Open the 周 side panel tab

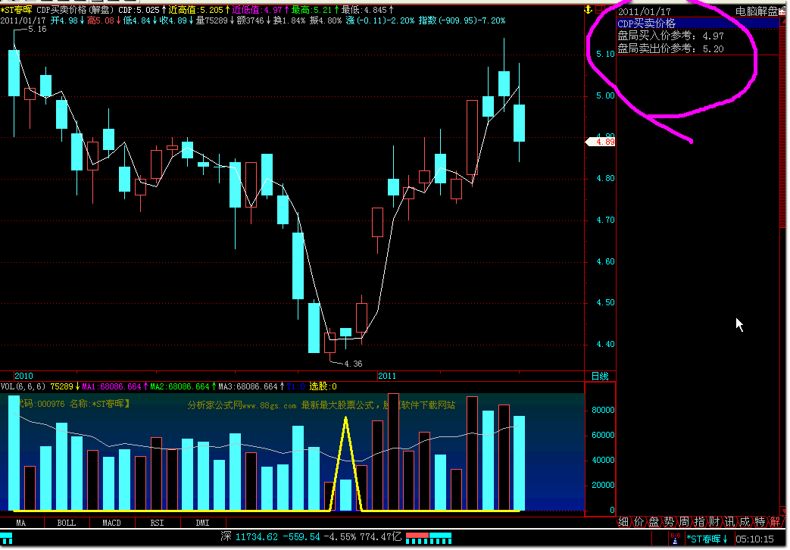coord(684,522)
